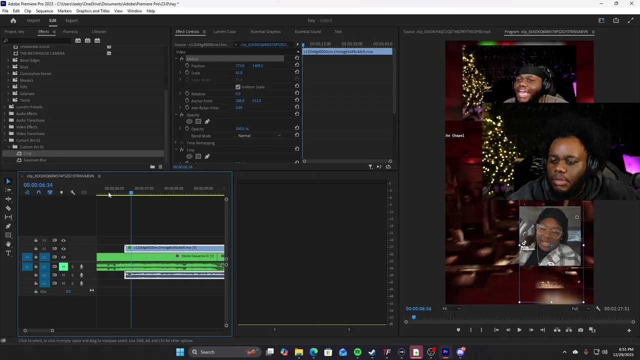Play the sequence in Program monitor

click(519, 330)
